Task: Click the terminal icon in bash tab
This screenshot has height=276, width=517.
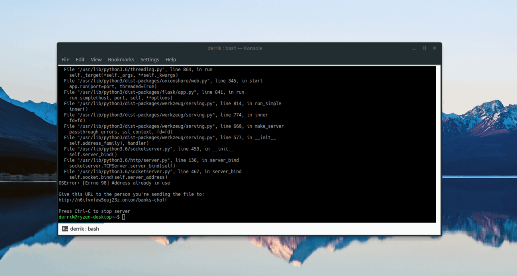Action: 65,229
